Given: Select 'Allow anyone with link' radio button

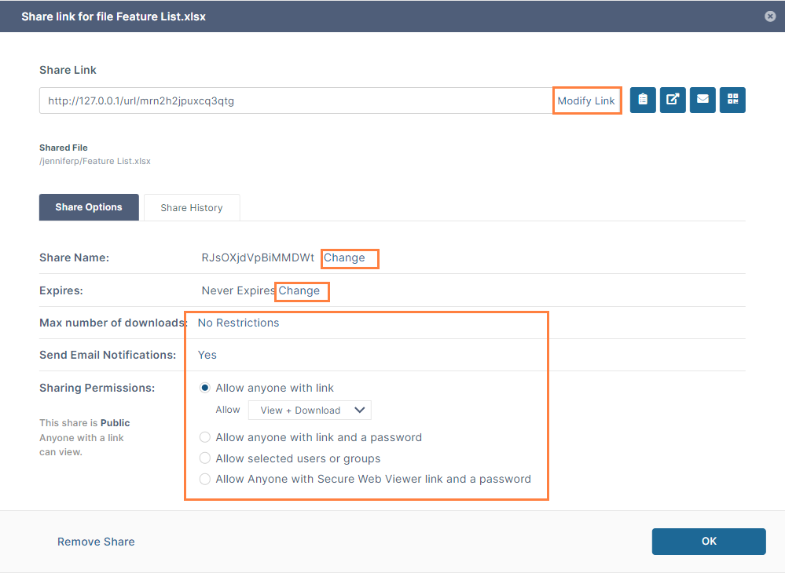Looking at the screenshot, I should [206, 388].
